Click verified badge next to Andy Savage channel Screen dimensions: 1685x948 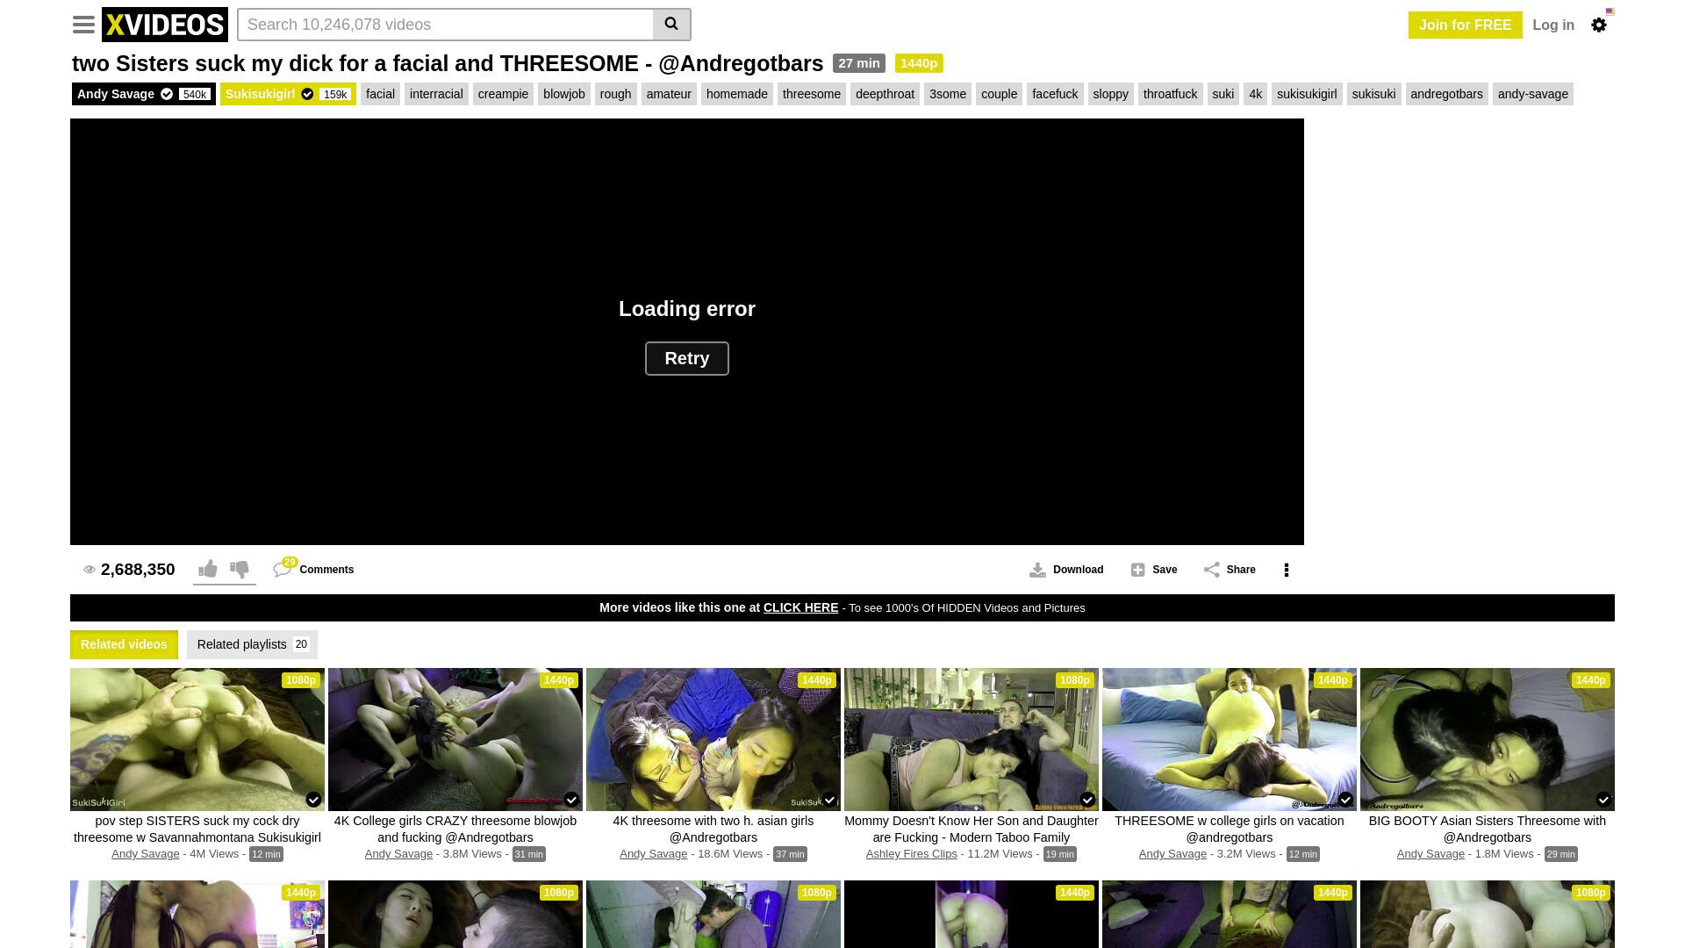click(x=167, y=94)
